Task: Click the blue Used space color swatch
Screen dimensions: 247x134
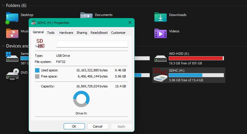Action: click(x=37, y=70)
